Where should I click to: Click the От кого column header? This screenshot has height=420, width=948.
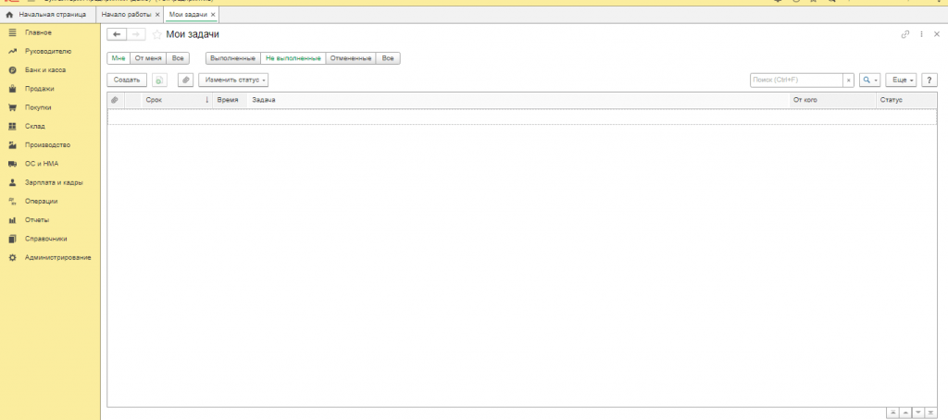[x=833, y=100]
